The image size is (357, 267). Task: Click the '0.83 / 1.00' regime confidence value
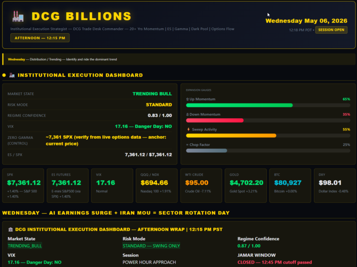point(160,116)
